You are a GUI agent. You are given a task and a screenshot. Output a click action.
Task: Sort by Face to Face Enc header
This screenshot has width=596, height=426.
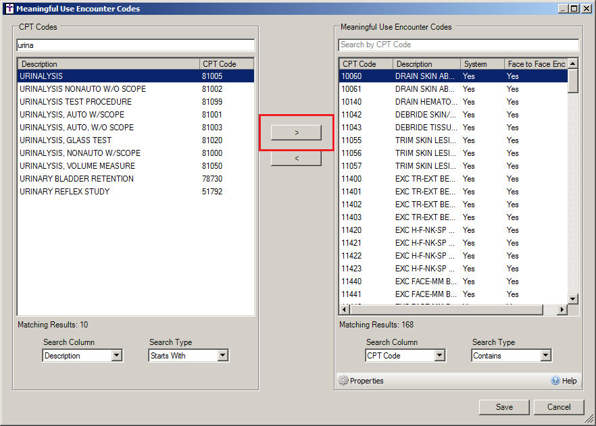[536, 63]
